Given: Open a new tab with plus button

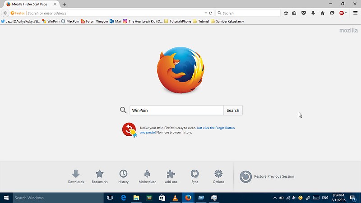Looking at the screenshot, I should point(64,4).
